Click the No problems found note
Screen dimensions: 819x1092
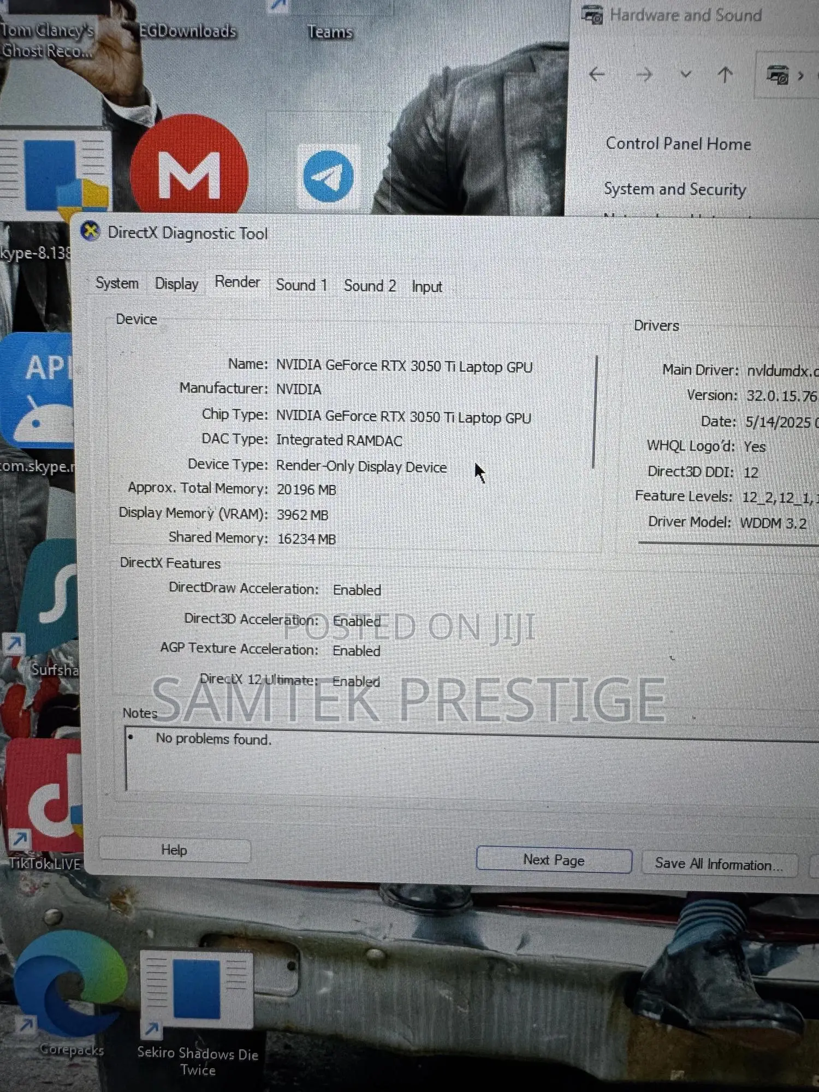click(x=213, y=739)
